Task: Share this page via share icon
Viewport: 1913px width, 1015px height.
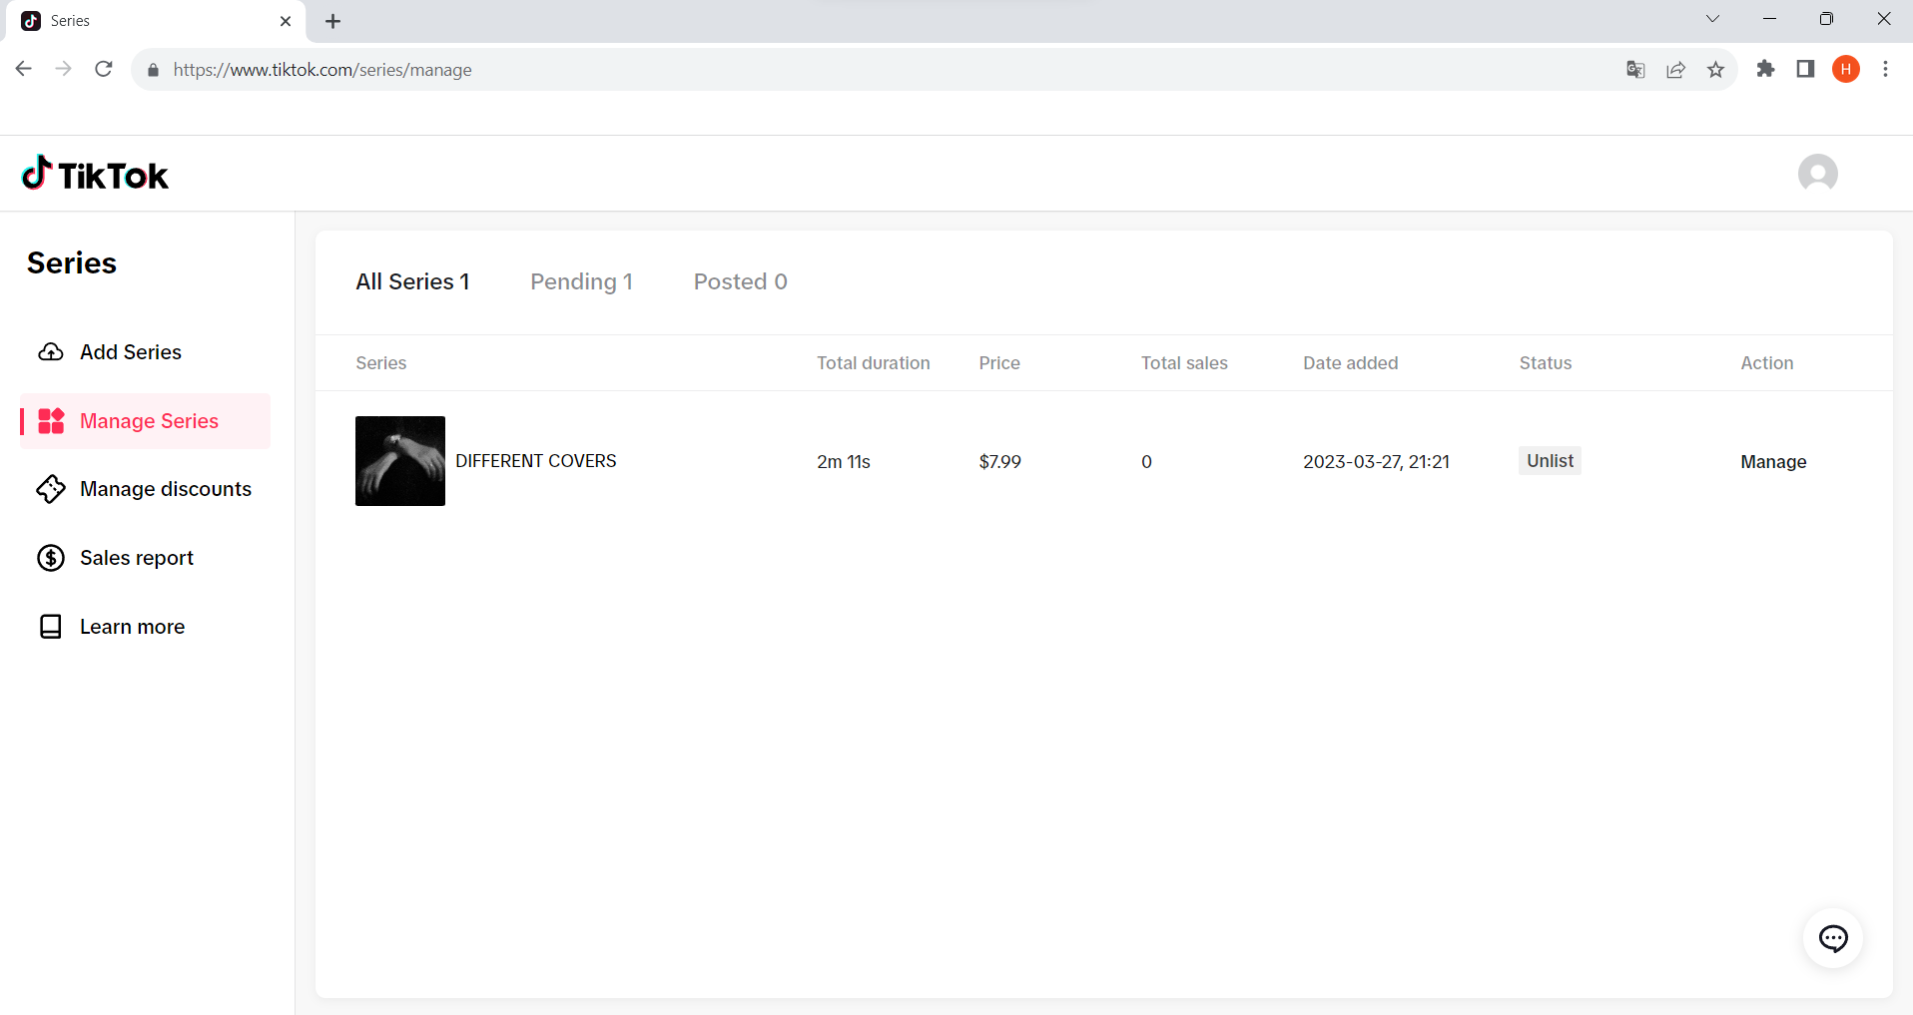Action: click(1675, 70)
